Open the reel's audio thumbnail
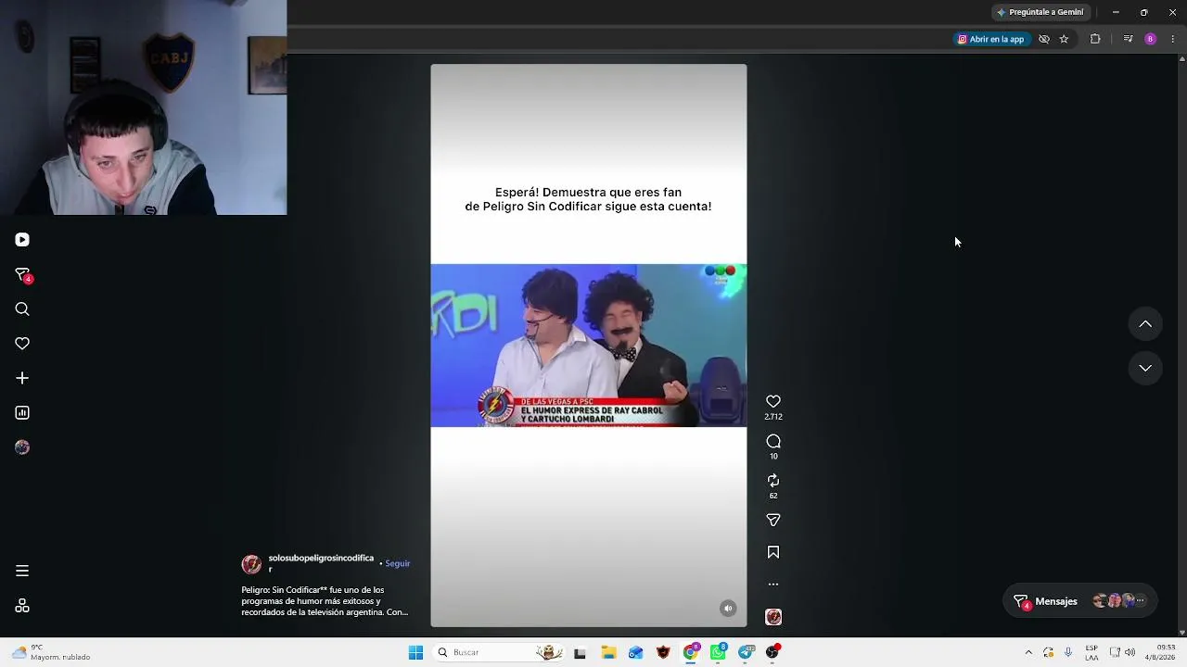The height and width of the screenshot is (667, 1187). click(x=773, y=617)
